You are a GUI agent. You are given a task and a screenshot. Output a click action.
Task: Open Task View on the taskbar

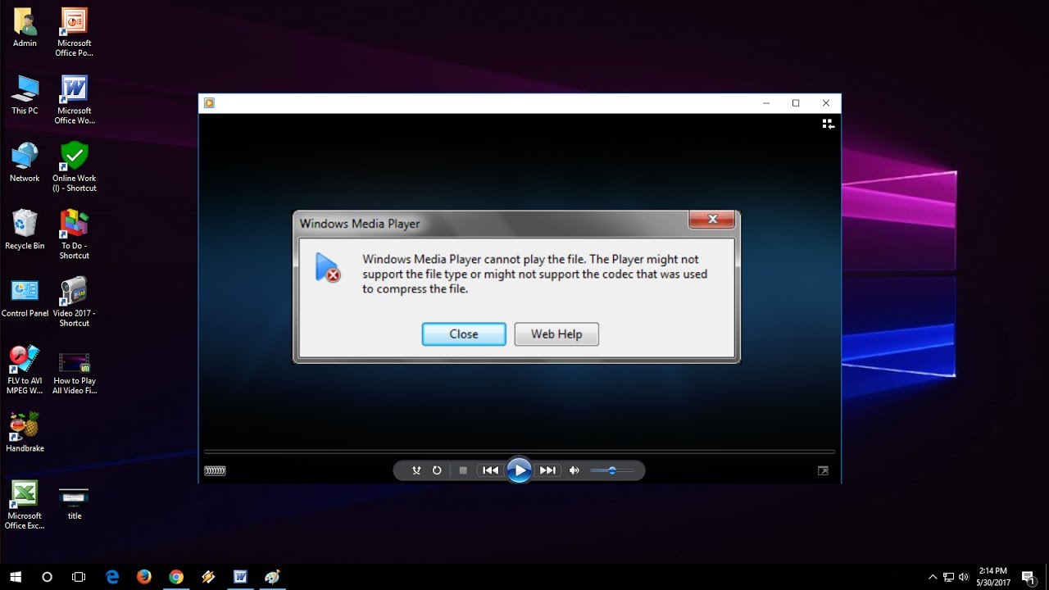[x=79, y=577]
